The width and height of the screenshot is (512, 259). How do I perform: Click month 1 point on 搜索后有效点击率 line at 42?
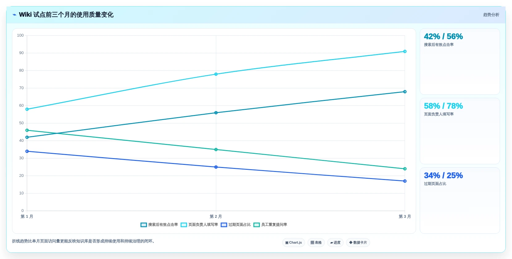[x=27, y=137]
